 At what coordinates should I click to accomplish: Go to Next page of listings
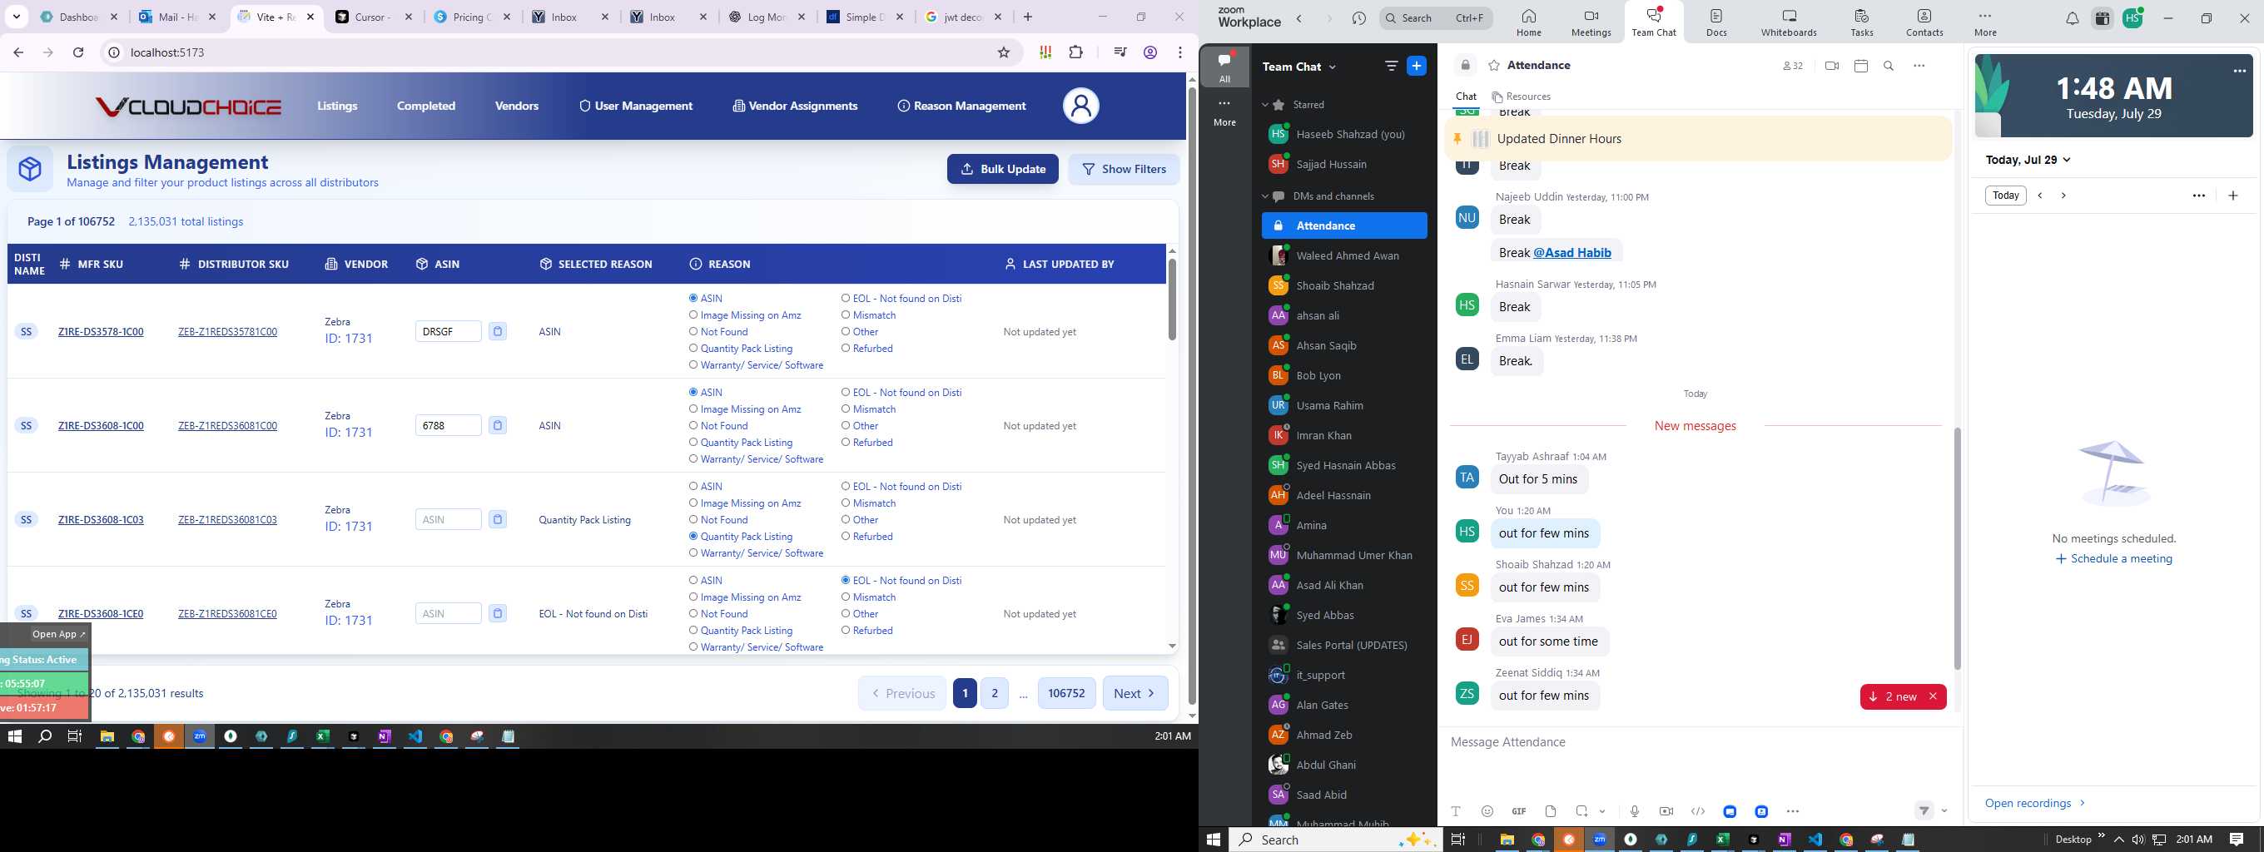[x=1135, y=693]
